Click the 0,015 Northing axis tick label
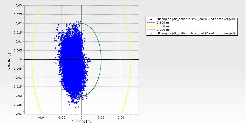 (x=18, y=33)
